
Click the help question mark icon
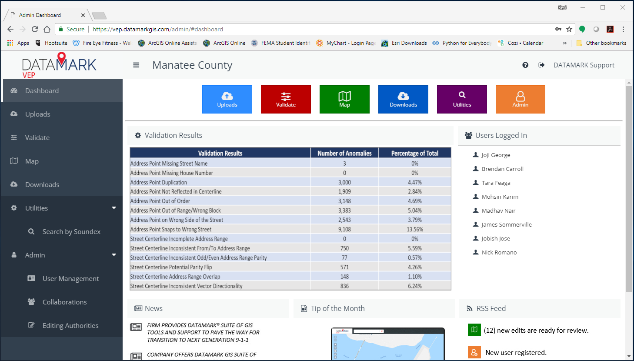coord(525,64)
